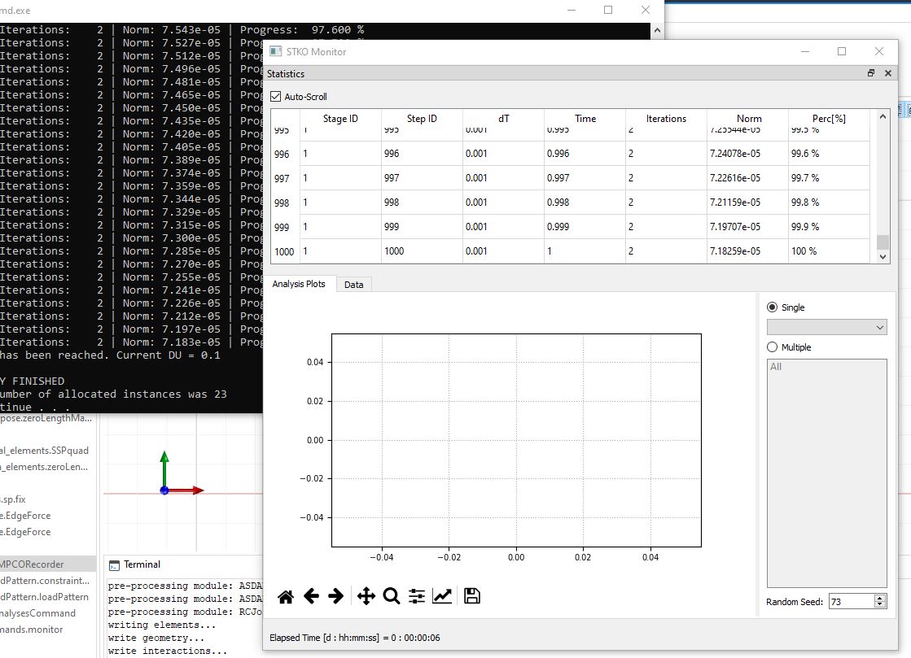The width and height of the screenshot is (911, 658).
Task: Reset the plot view with the Home icon
Action: coord(285,596)
